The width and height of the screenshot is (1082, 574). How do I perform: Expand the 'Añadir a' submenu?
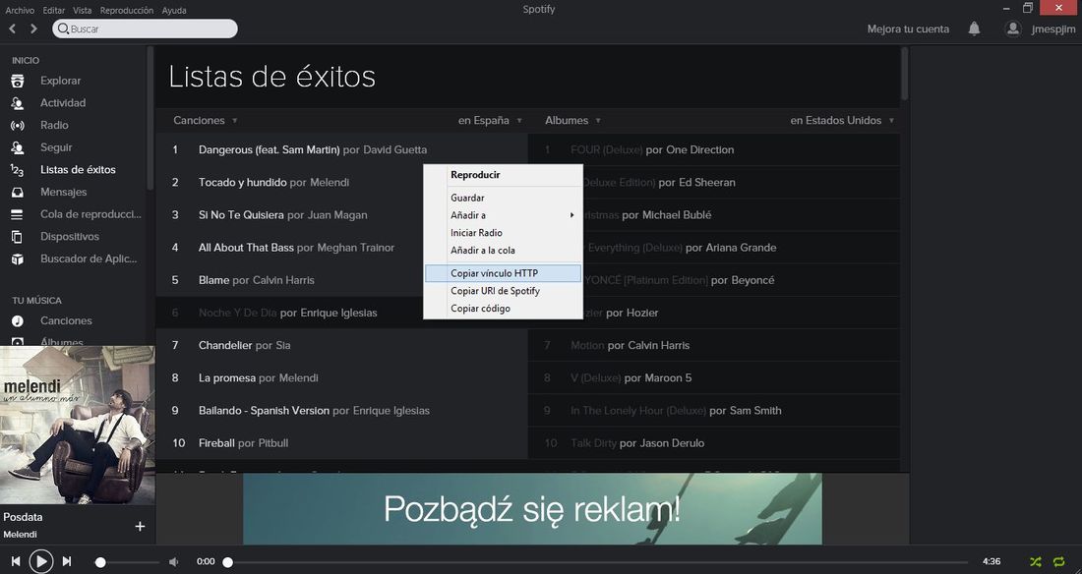pyautogui.click(x=503, y=215)
